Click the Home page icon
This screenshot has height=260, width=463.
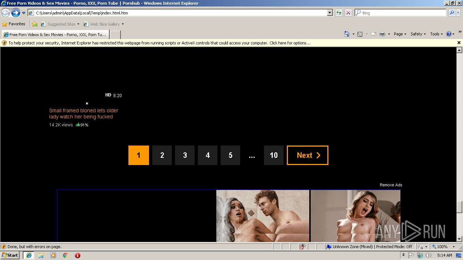347,34
